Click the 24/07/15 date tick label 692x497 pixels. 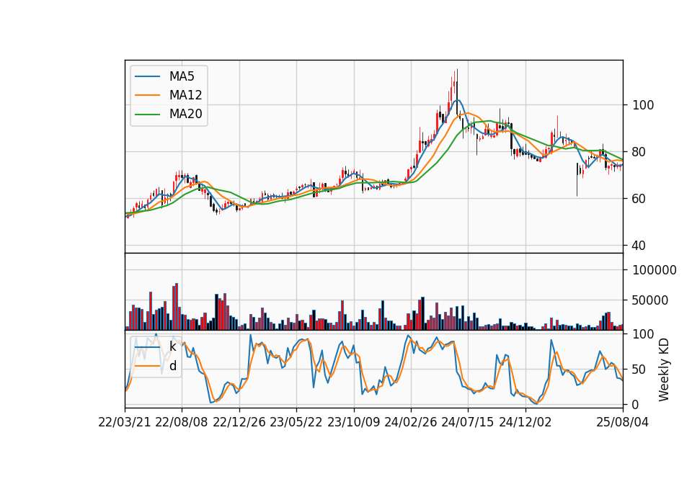[x=468, y=422]
